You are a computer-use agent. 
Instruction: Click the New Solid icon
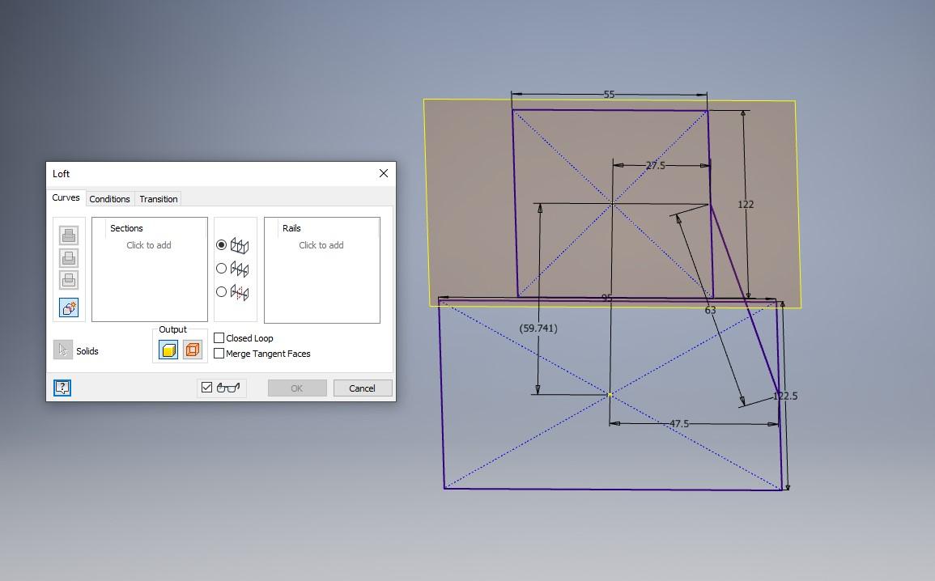[x=68, y=307]
